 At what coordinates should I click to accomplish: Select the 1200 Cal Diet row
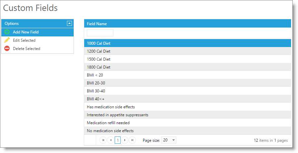[188, 51]
